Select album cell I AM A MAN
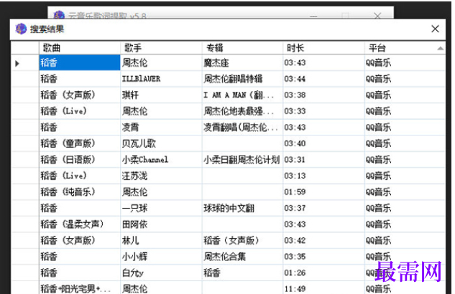Viewport: 455px width, 294px height. click(x=242, y=95)
